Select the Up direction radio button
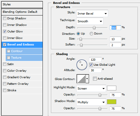 coord(78,34)
